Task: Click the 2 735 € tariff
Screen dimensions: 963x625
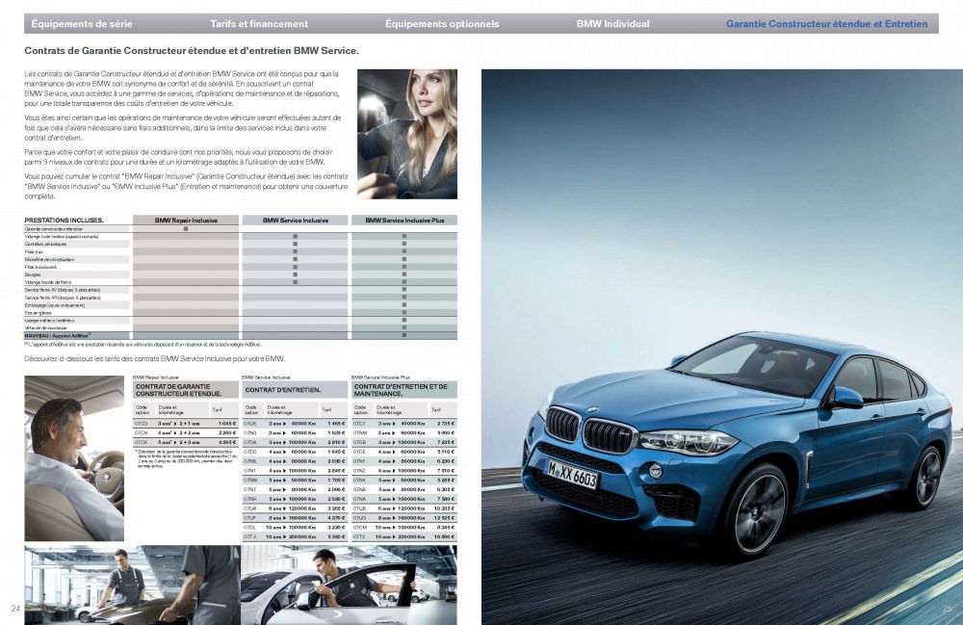Action: [446, 424]
